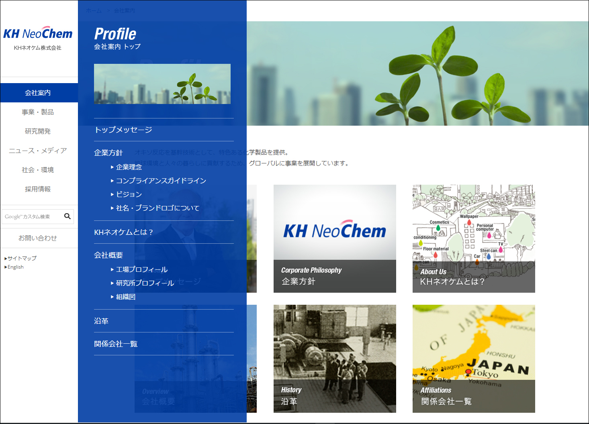Click the plant seedling hero banner image

(418, 73)
